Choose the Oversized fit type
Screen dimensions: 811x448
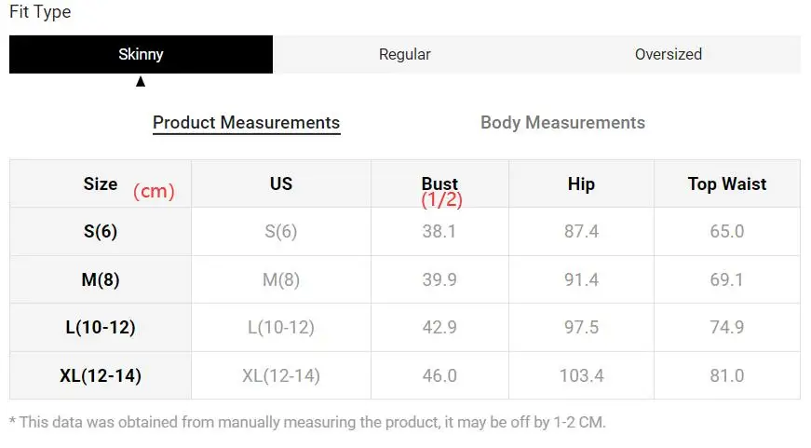pos(669,54)
